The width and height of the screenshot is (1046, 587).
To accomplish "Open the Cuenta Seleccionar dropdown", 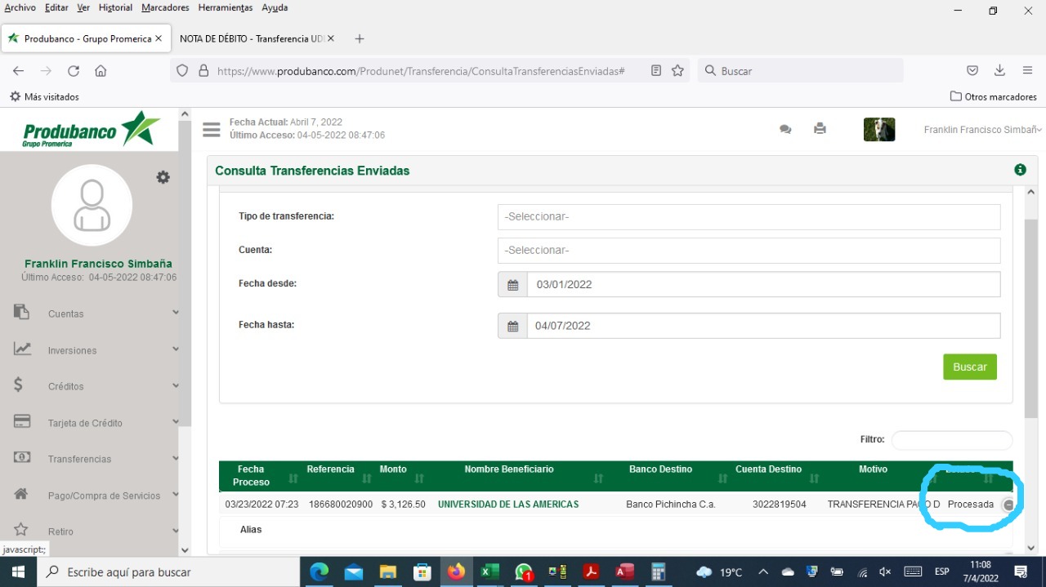I will coord(749,251).
